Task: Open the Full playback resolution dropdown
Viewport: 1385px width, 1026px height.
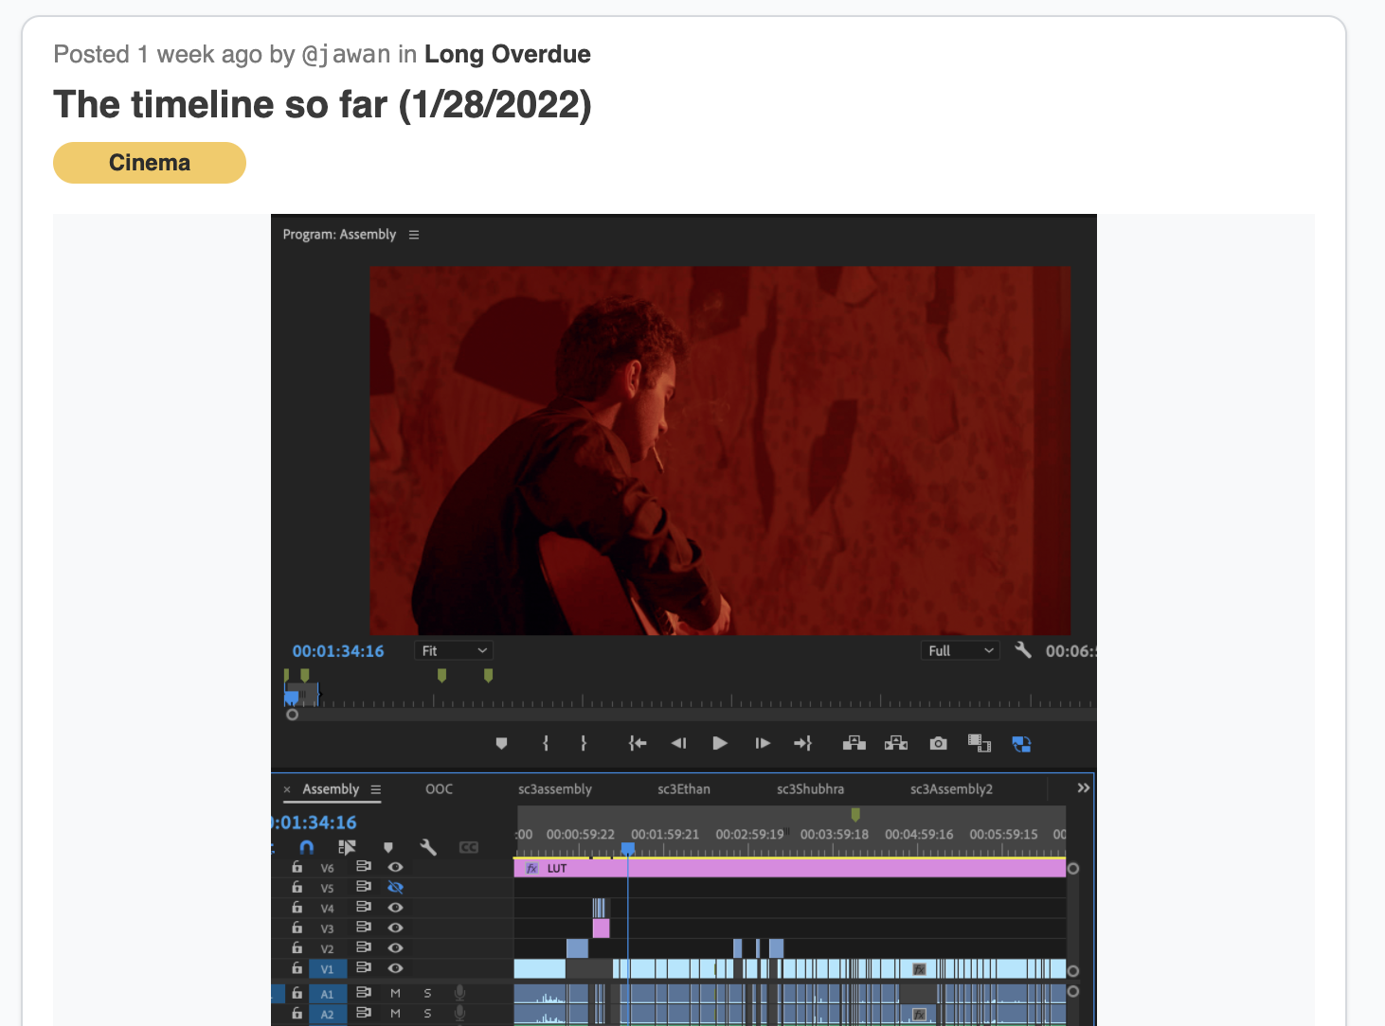Action: (960, 651)
